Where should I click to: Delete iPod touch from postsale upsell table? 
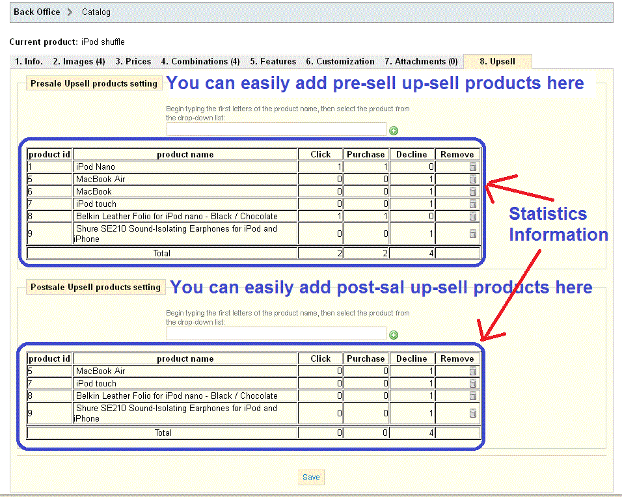point(473,383)
